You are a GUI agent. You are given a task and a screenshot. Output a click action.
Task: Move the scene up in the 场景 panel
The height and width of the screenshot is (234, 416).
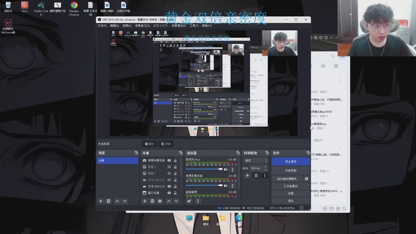click(117, 201)
